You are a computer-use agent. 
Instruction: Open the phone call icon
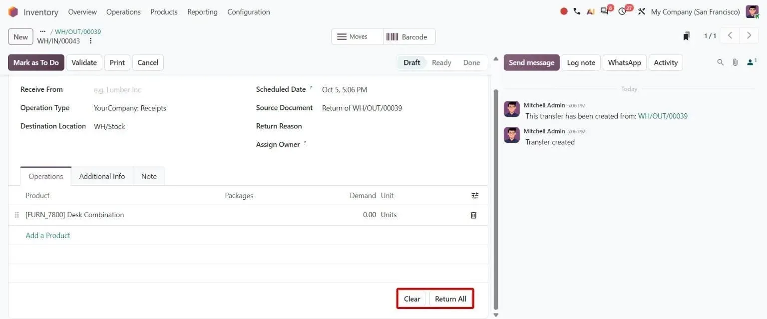(577, 11)
